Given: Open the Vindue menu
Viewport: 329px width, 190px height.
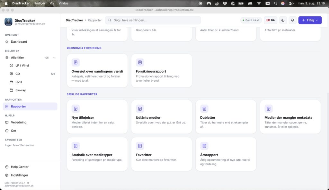Looking at the screenshot, I should [x=63, y=3].
